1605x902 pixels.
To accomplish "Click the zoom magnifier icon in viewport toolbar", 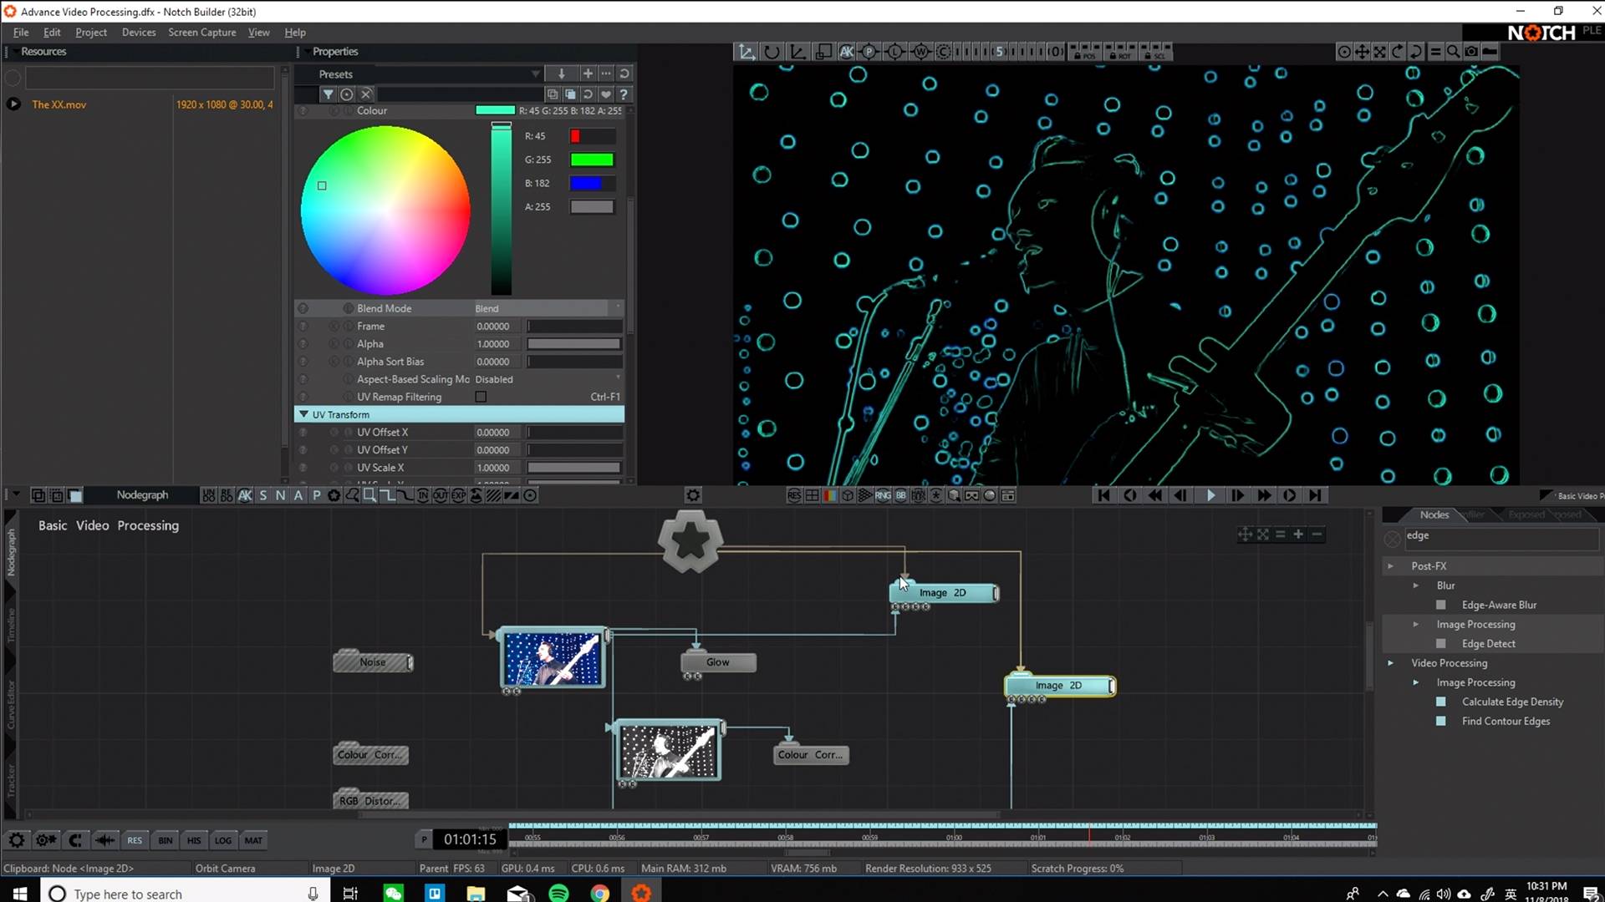I will point(1454,52).
